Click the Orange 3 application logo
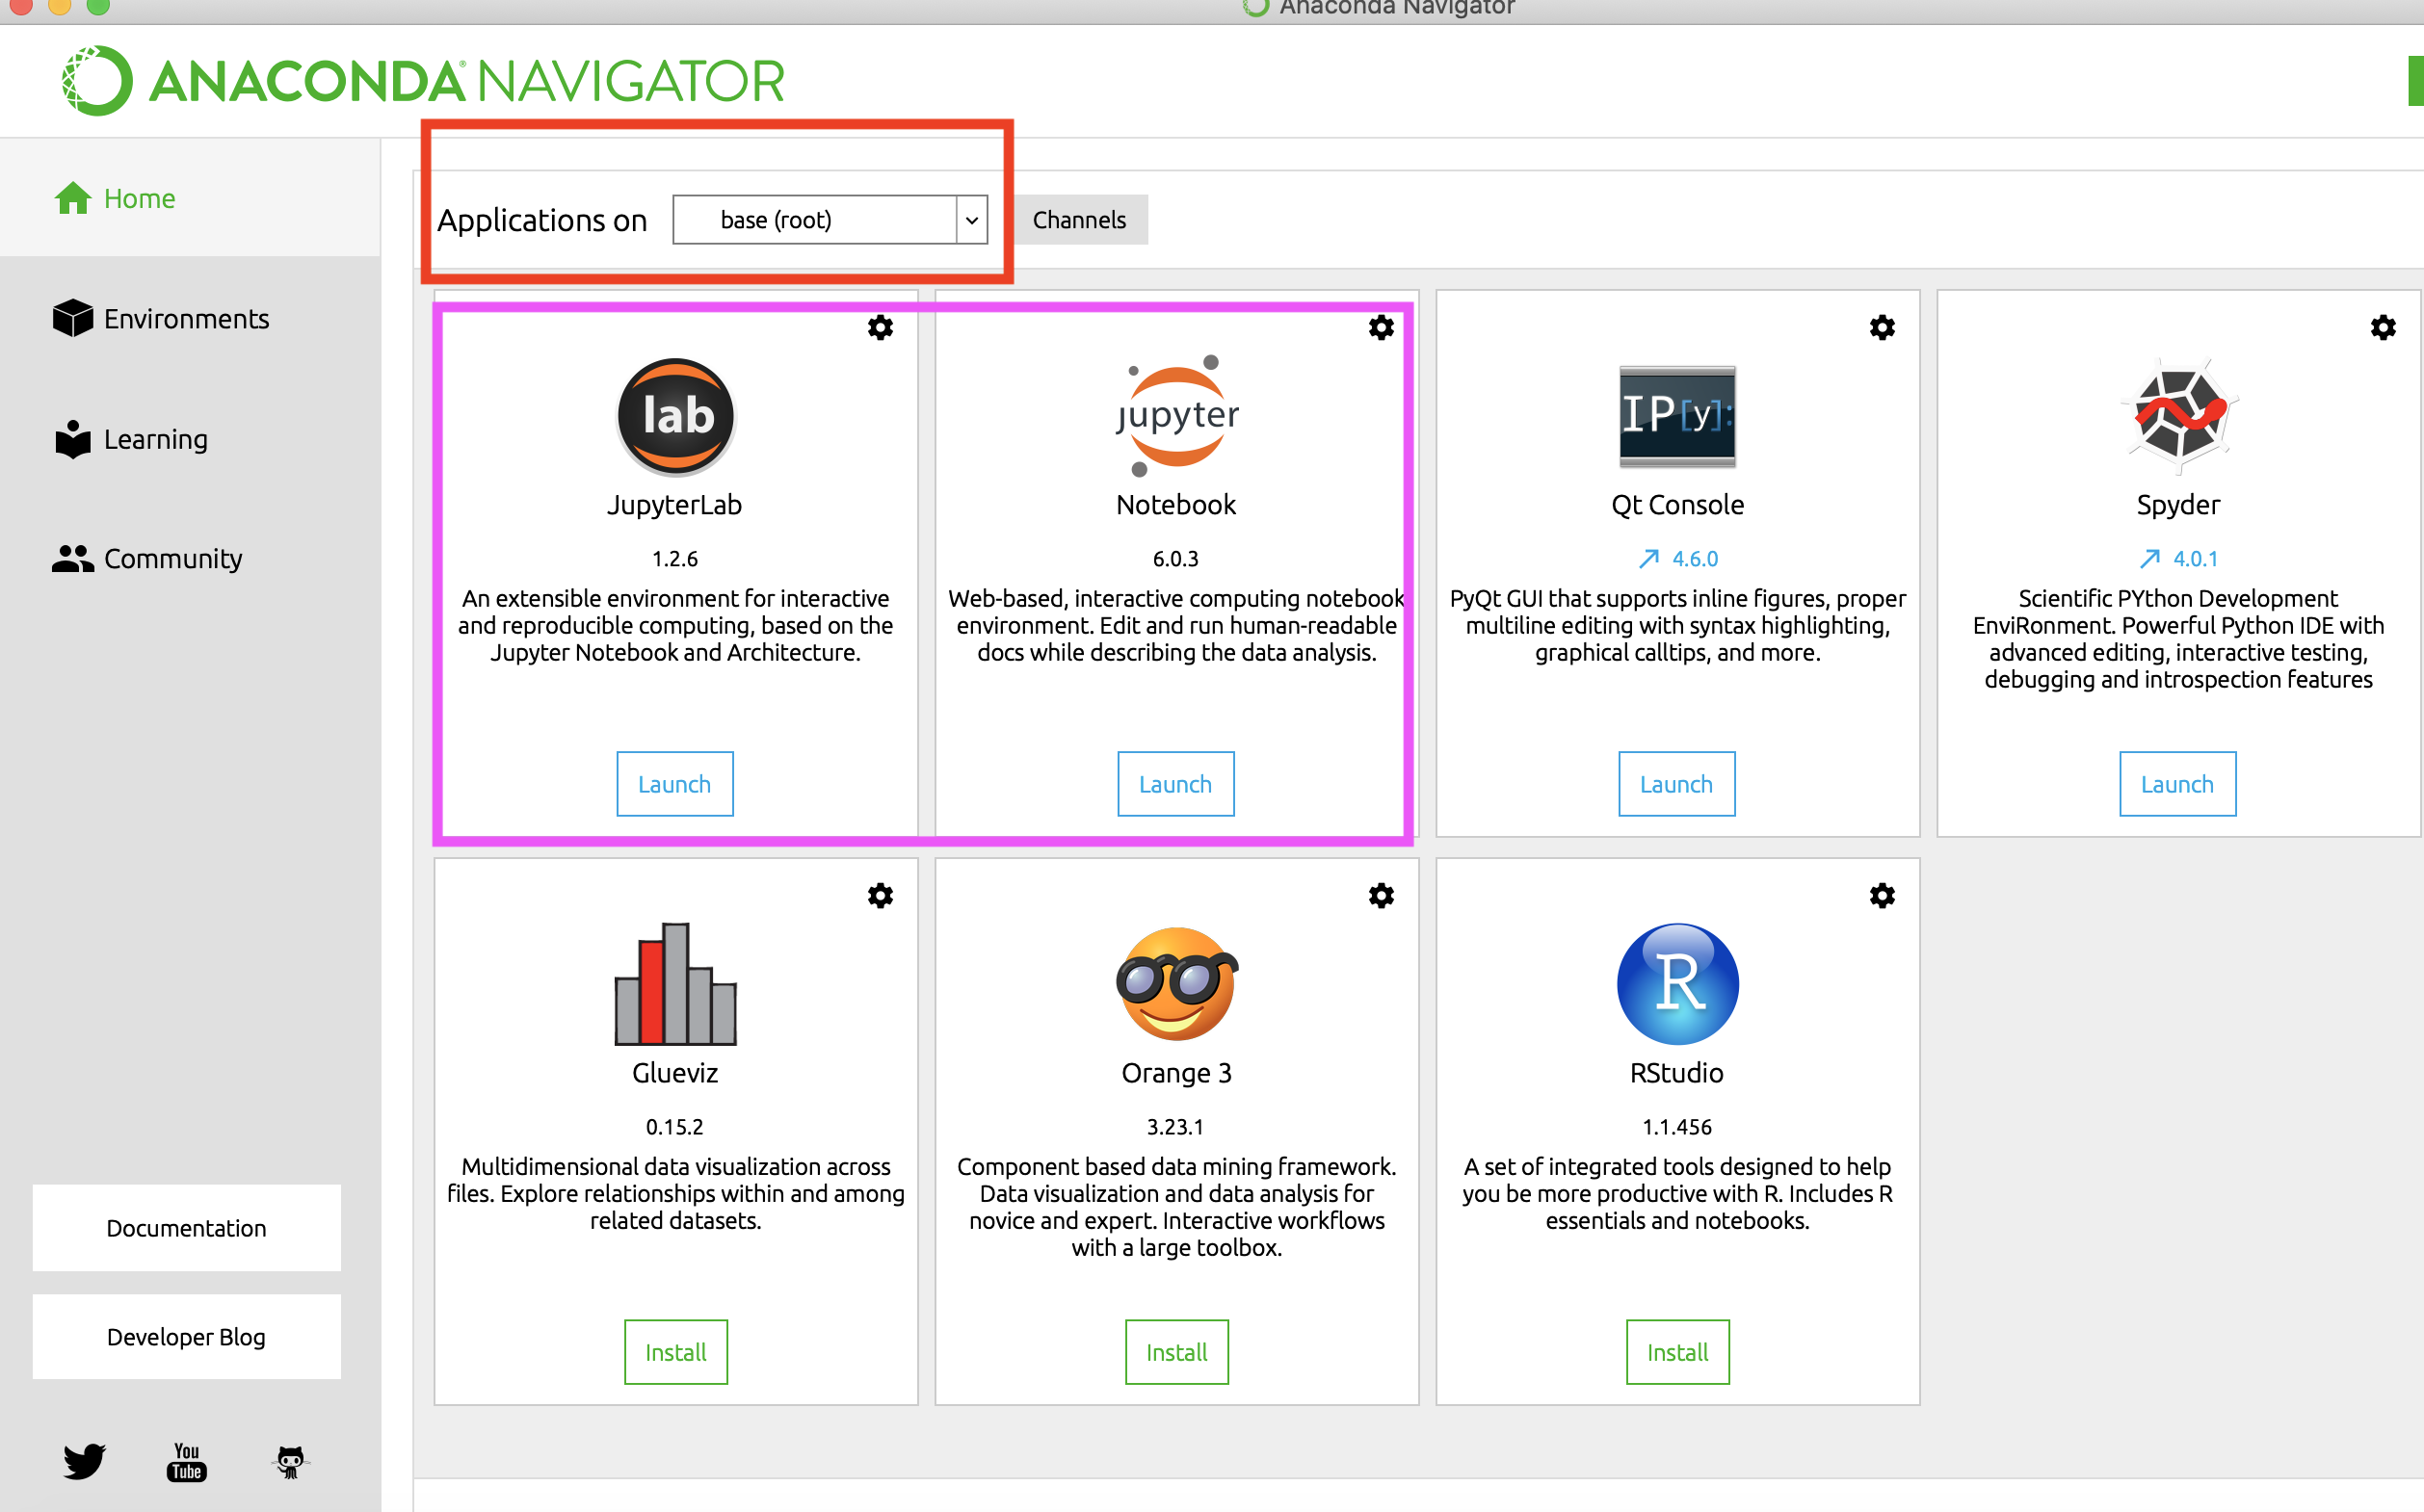 [1176, 984]
